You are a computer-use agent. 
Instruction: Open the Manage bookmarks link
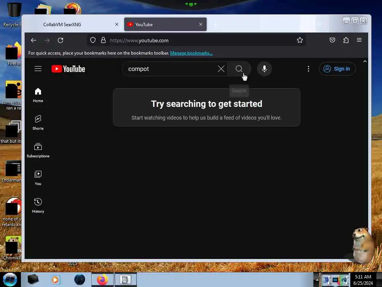191,53
